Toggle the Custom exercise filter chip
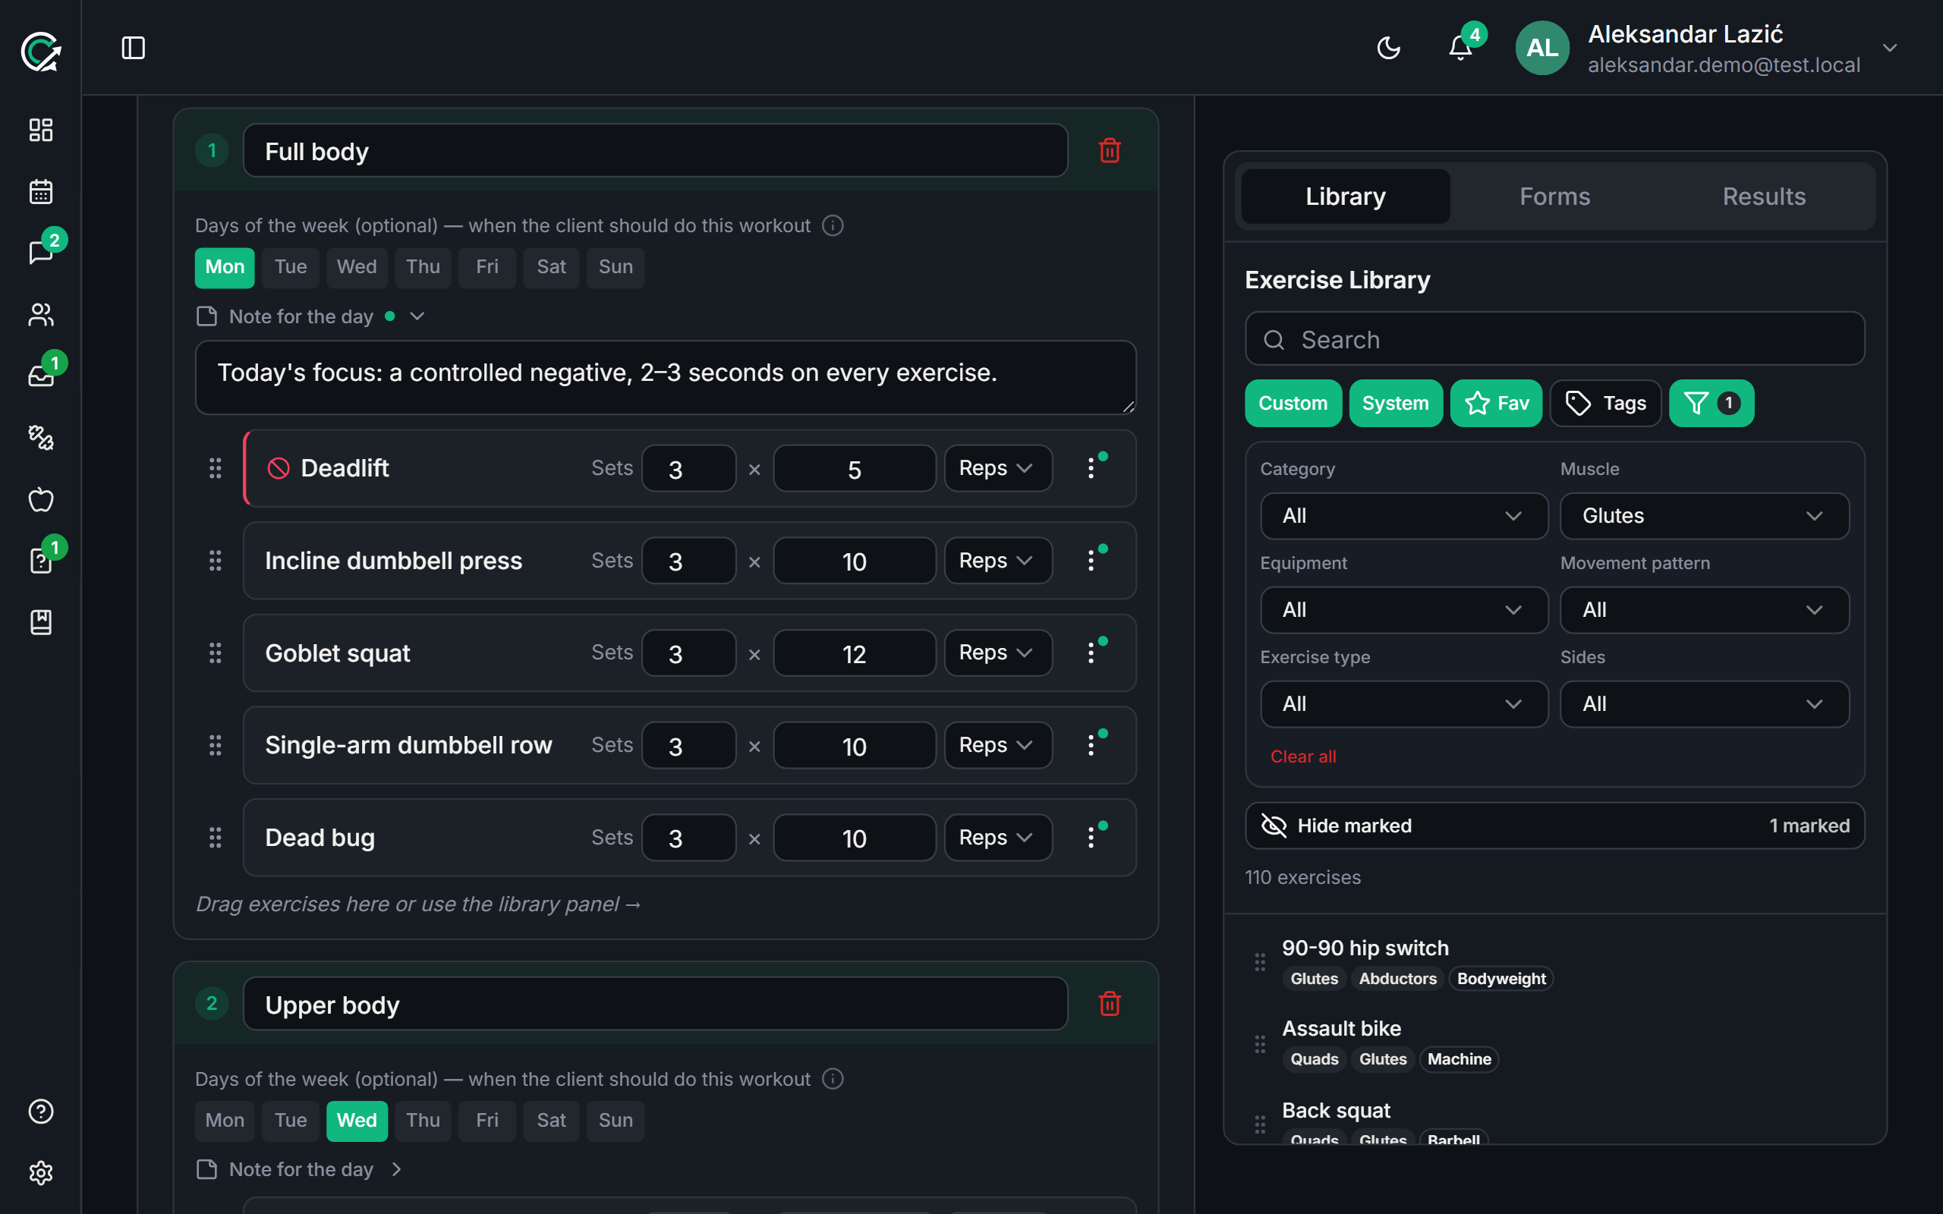Image resolution: width=1943 pixels, height=1214 pixels. (x=1293, y=403)
